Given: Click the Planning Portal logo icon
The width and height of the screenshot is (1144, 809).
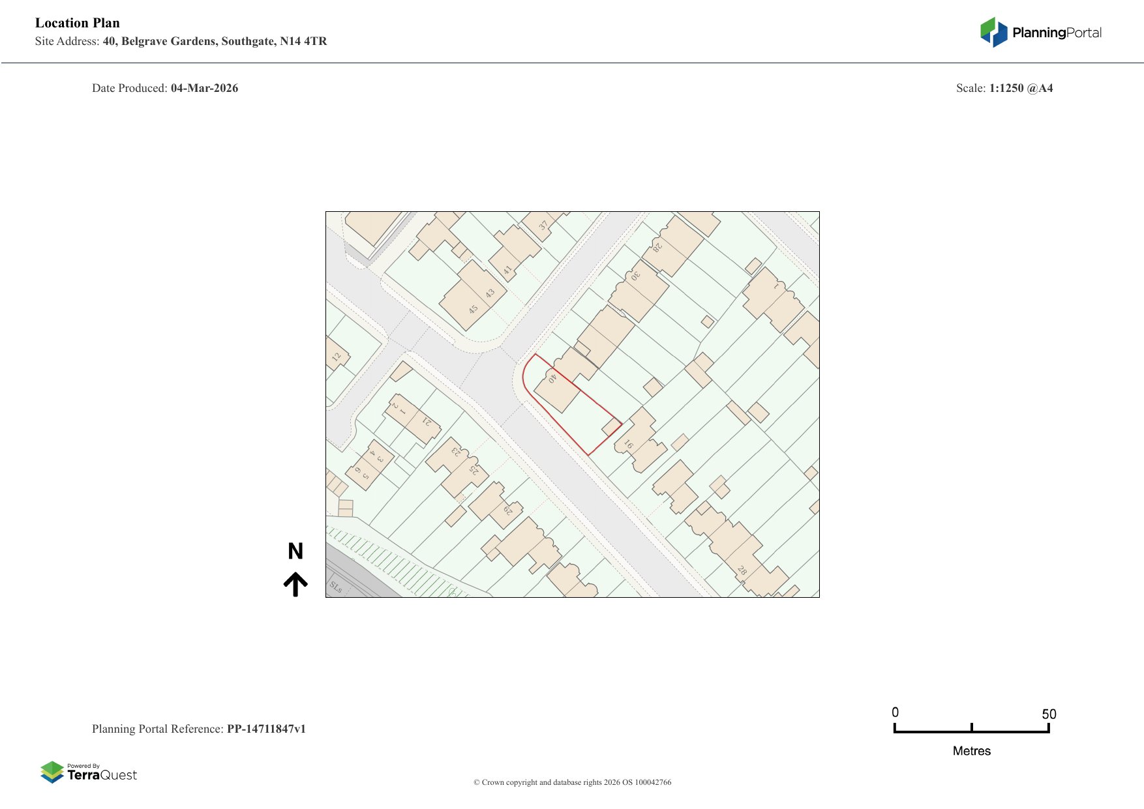Looking at the screenshot, I should pyautogui.click(x=993, y=32).
